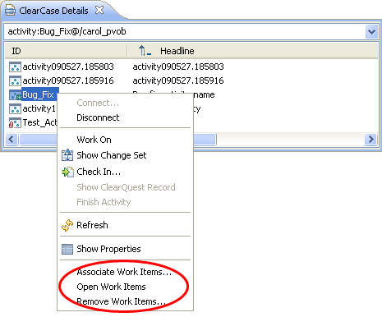This screenshot has height=317, width=382.
Task: Click the ClearCase Details tab icon
Action: 10,11
